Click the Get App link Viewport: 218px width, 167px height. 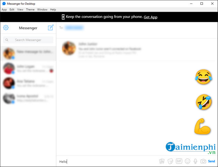(151, 17)
